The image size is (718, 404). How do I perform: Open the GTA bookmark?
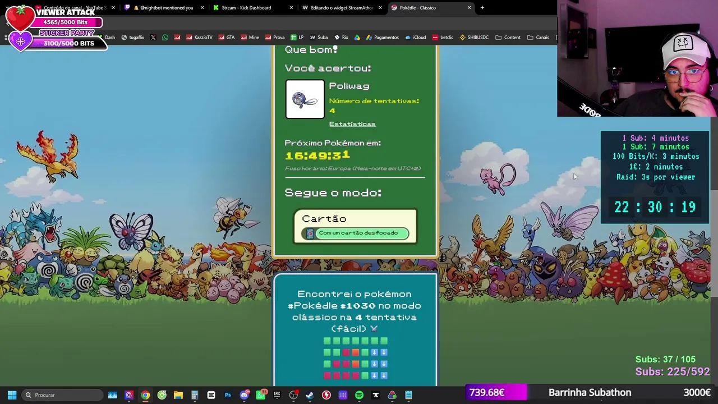point(226,38)
